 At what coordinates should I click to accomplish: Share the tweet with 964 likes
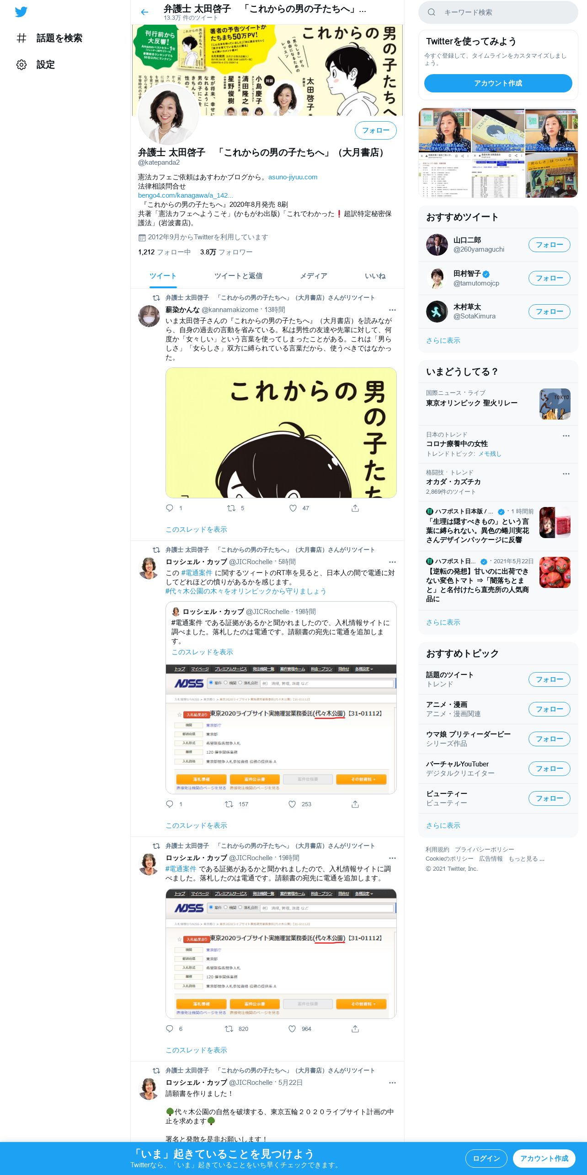[x=355, y=1029]
